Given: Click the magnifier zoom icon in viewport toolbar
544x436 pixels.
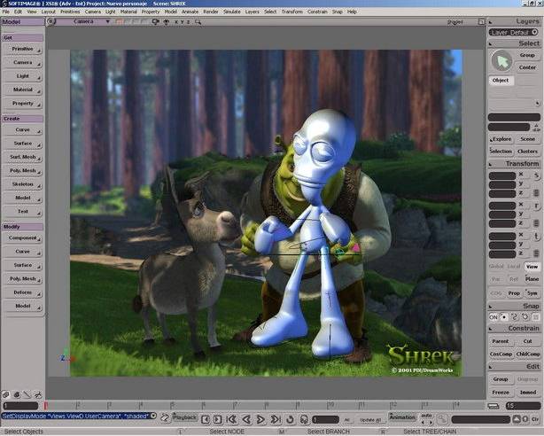Looking at the screenshot, I should 198,22.
